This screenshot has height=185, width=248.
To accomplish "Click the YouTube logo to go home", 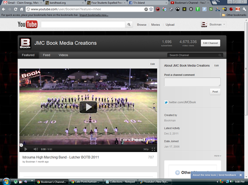I will 27,25.
